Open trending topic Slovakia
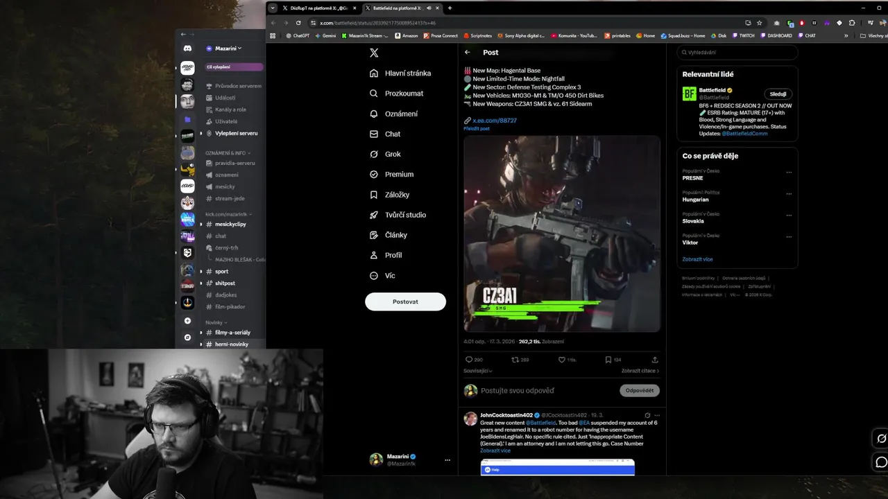 point(693,221)
